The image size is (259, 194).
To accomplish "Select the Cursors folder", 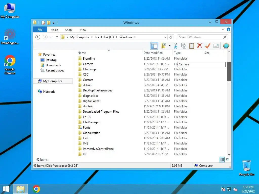I will (88, 80).
